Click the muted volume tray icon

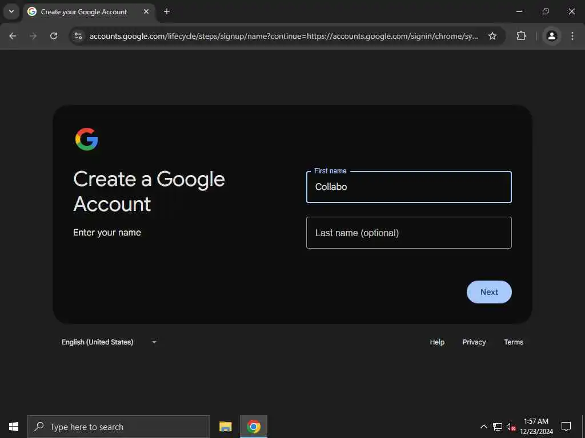[511, 427]
